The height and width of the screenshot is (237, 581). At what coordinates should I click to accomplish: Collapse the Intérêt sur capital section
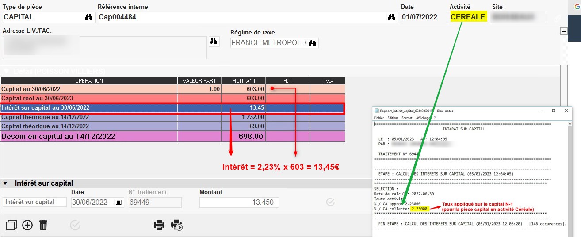tap(6, 183)
